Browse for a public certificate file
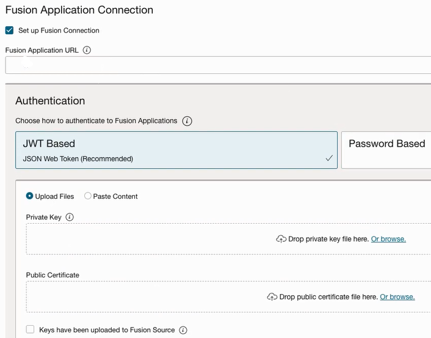This screenshot has height=338, width=431. point(397,297)
